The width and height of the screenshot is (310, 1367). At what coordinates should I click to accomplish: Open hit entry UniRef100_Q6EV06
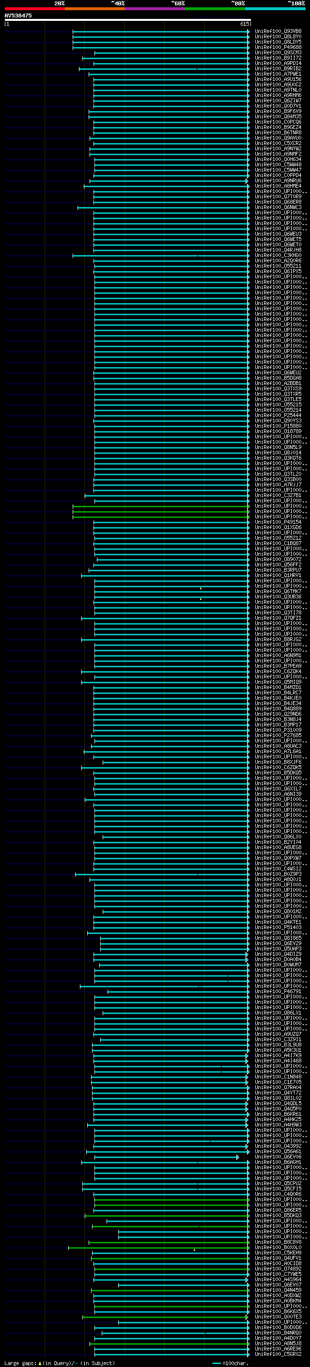[278, 1157]
